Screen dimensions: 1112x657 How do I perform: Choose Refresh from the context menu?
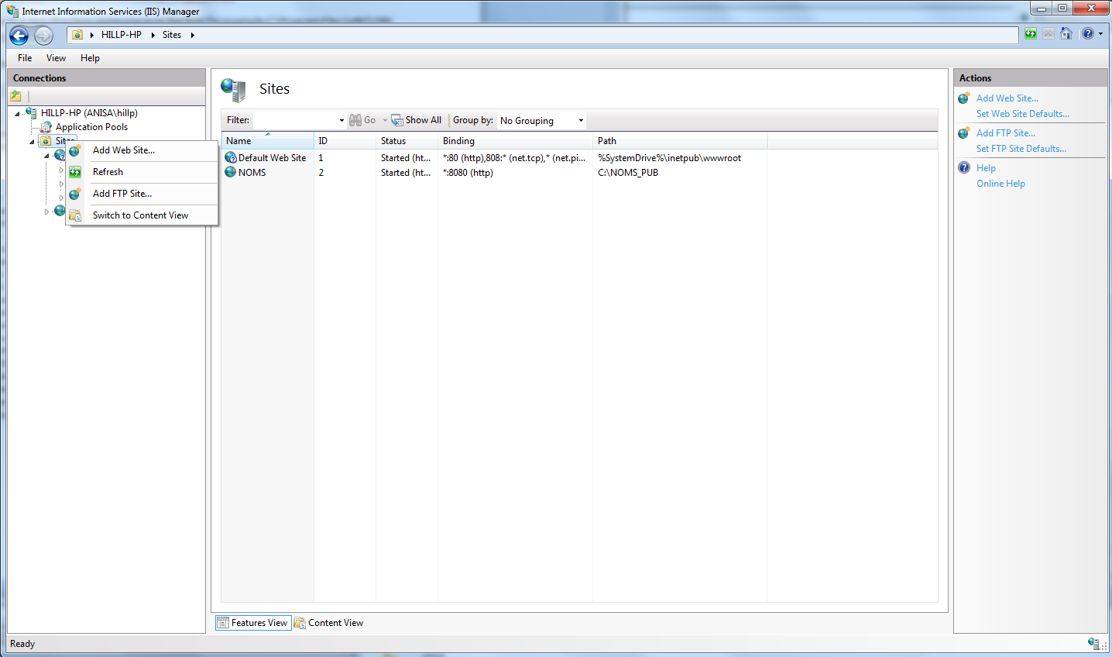click(x=142, y=172)
